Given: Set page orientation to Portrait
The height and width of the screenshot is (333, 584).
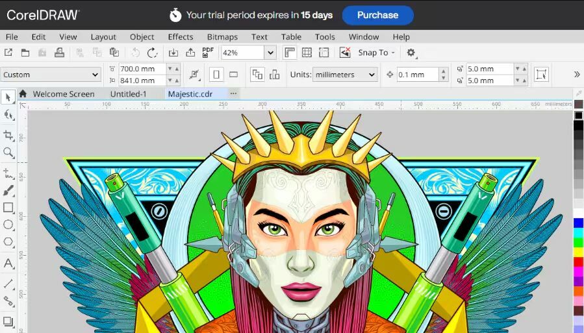Looking at the screenshot, I should tap(216, 75).
